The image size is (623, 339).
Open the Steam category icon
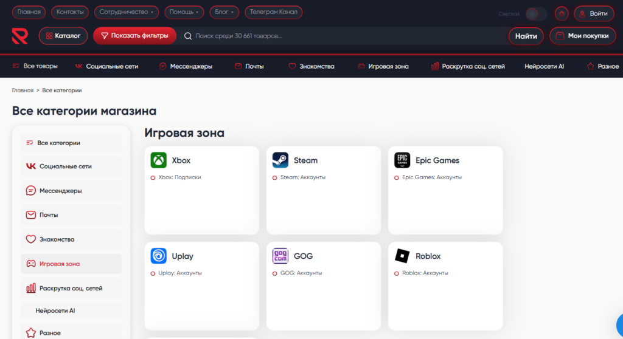tap(280, 160)
